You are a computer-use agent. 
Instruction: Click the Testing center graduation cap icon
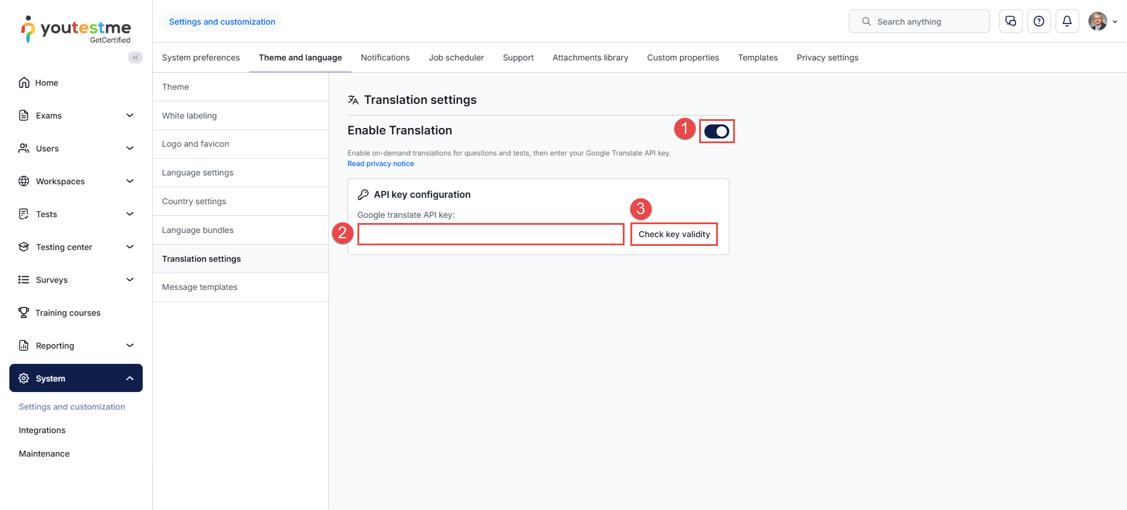pyautogui.click(x=24, y=247)
